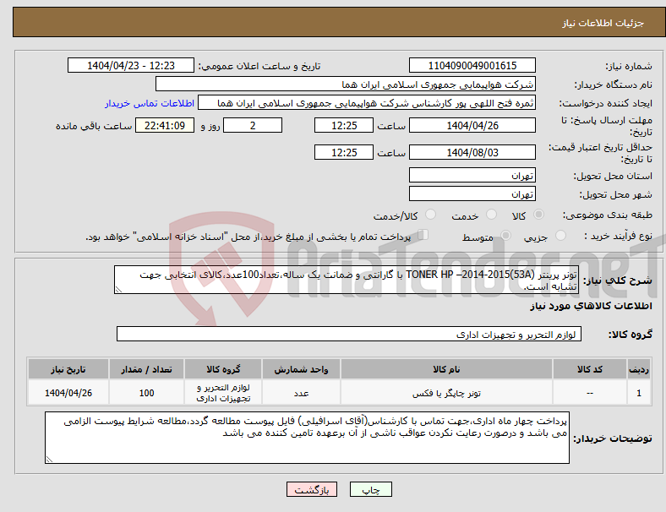Select the جزیی purchase type radio
The height and width of the screenshot is (512, 666).
[x=560, y=235]
